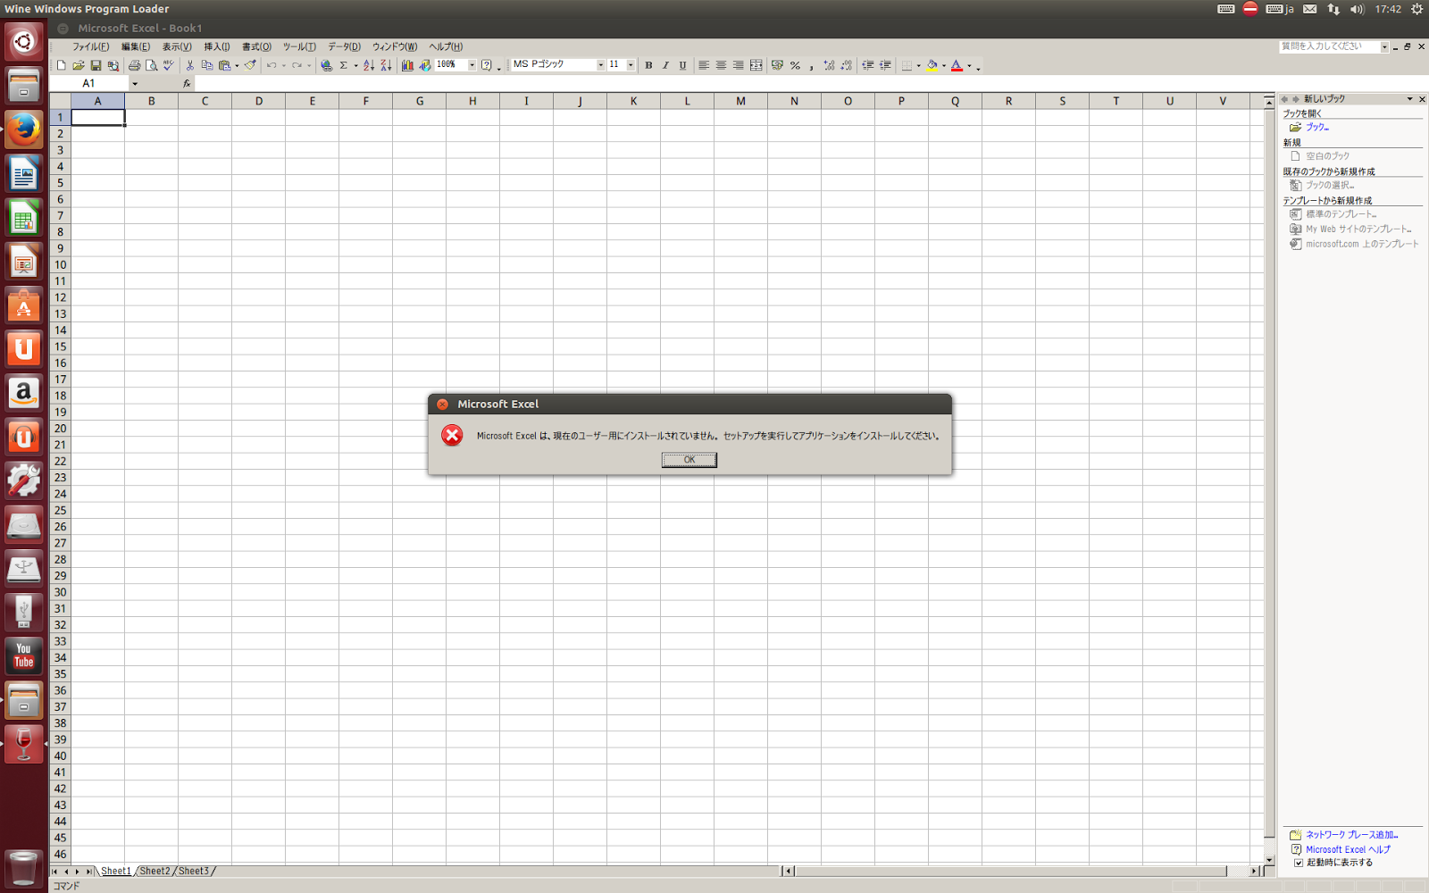The width and height of the screenshot is (1429, 893).
Task: Select the Format Painter brush icon
Action: pyautogui.click(x=250, y=65)
